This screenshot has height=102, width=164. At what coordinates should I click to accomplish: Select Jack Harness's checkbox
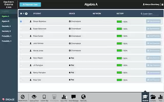point(21,43)
